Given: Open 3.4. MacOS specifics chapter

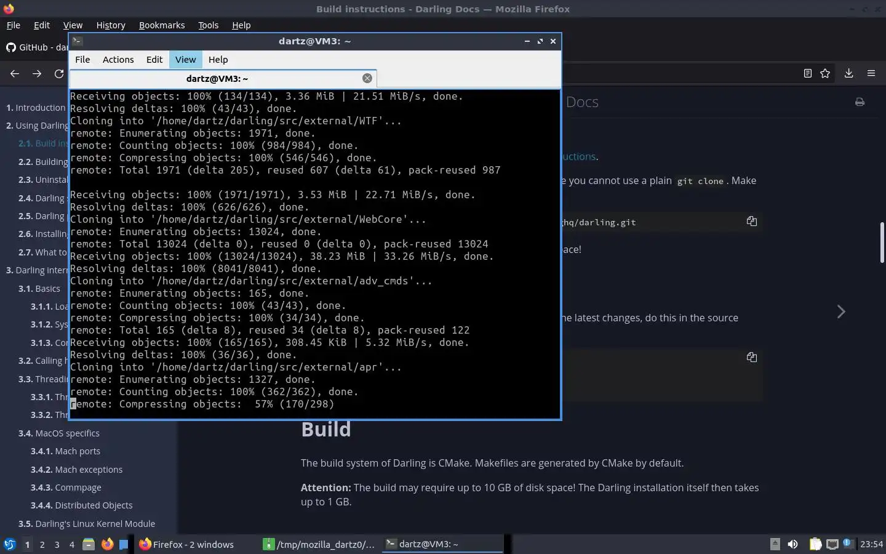Looking at the screenshot, I should (x=59, y=433).
